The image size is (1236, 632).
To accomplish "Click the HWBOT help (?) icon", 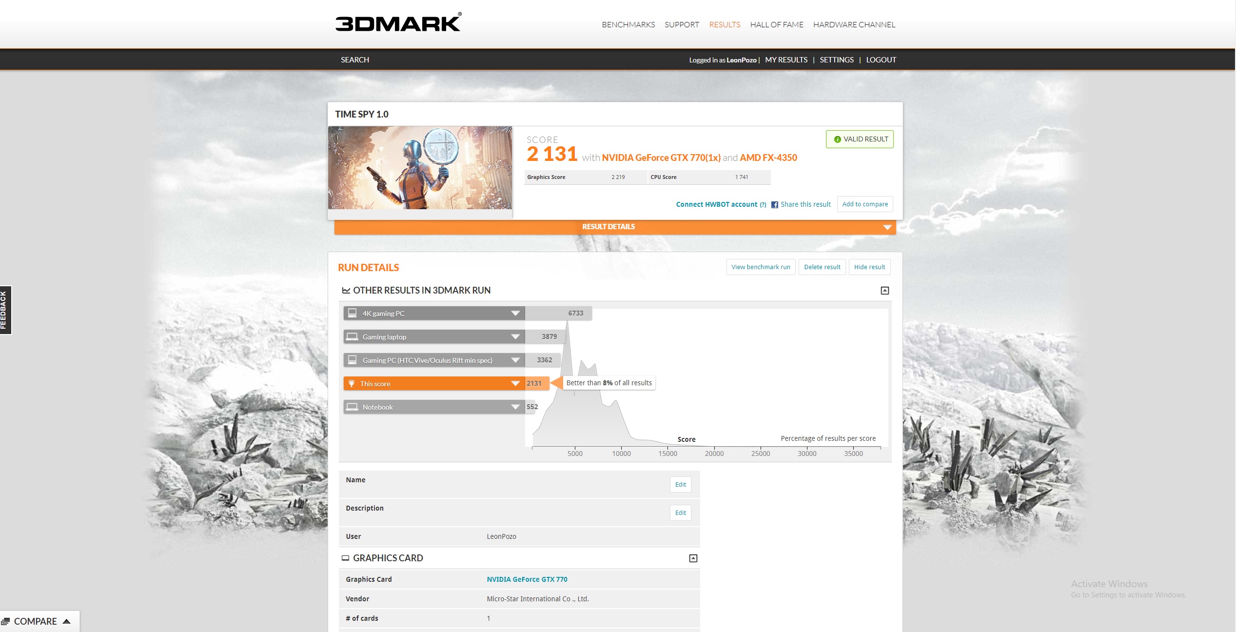I will click(763, 205).
